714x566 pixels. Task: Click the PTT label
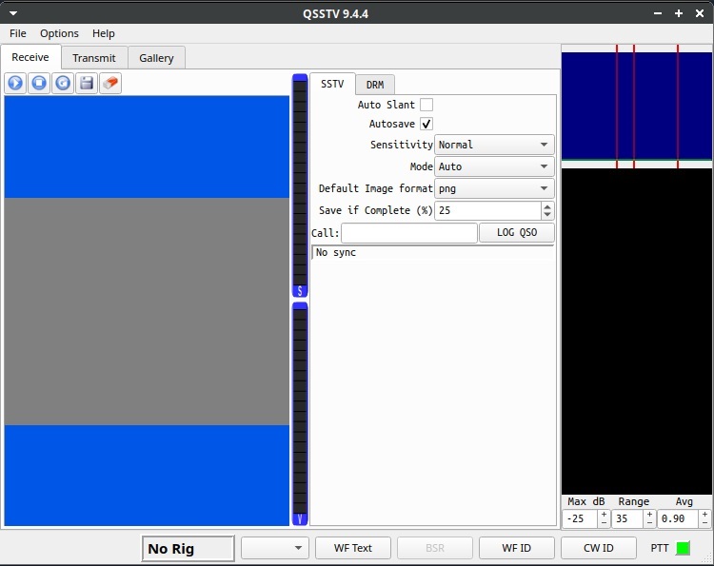pos(660,548)
